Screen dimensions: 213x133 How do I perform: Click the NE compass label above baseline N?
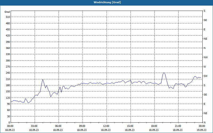click(205, 113)
